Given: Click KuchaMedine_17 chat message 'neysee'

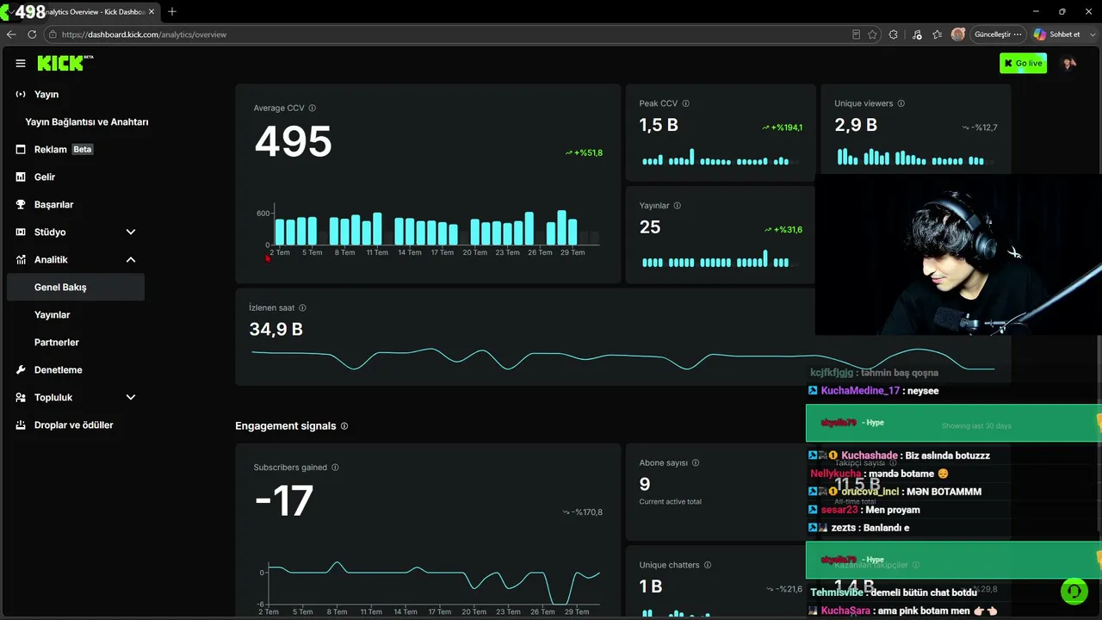Looking at the screenshot, I should pos(874,391).
